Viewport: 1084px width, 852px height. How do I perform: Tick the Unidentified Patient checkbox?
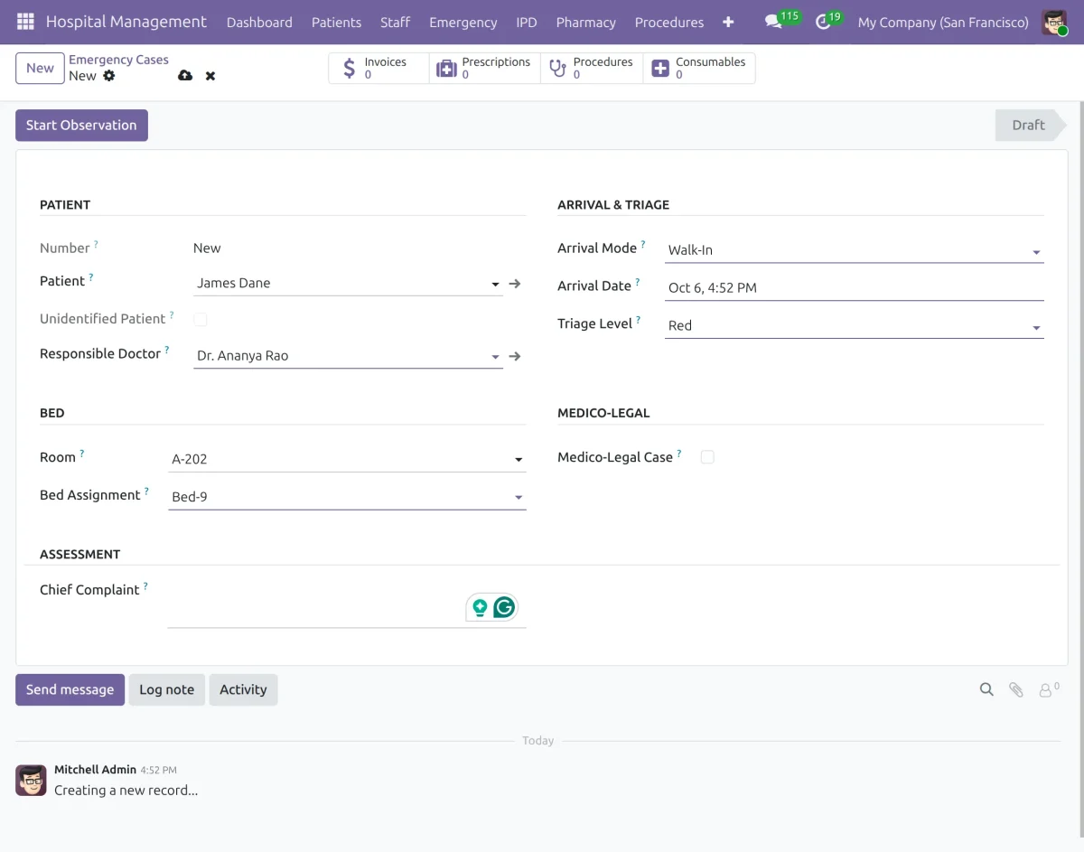201,319
